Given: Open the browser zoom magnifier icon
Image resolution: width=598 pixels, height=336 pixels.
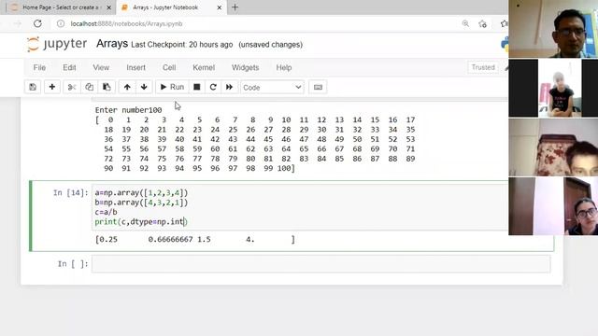Looking at the screenshot, I should [x=465, y=23].
